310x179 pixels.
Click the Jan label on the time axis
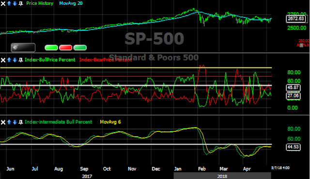click(178, 169)
